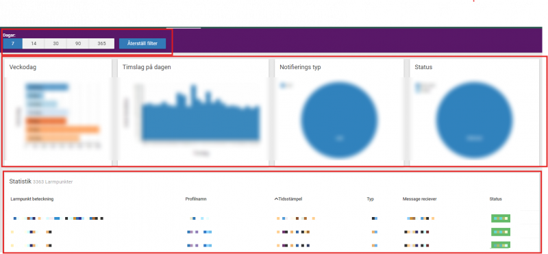The width and height of the screenshot is (548, 254).
Task: Click the Message reciever column header
Action: pyautogui.click(x=419, y=199)
